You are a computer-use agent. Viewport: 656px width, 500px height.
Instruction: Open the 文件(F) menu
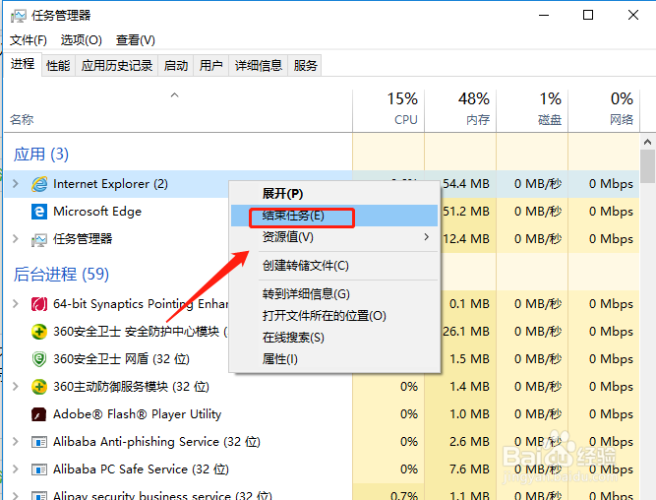point(29,40)
